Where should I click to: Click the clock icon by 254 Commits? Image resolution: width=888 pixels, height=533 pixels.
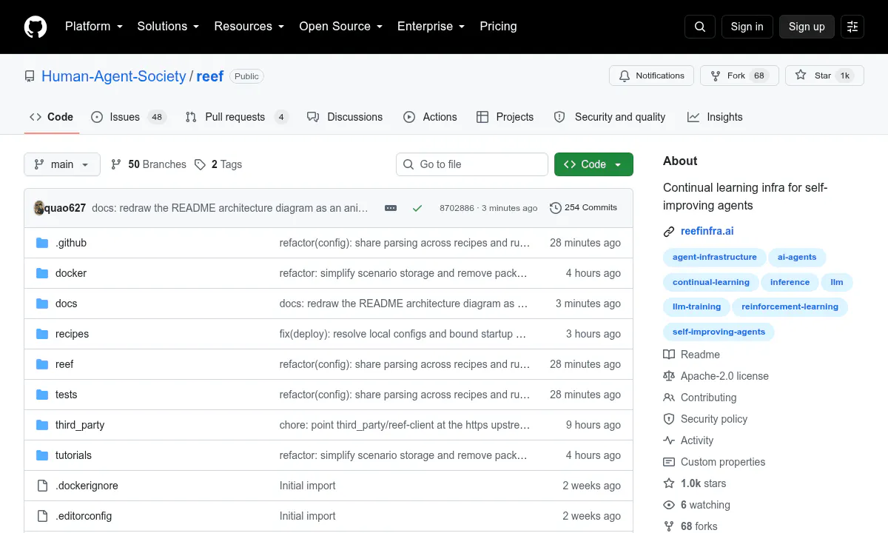pos(556,208)
